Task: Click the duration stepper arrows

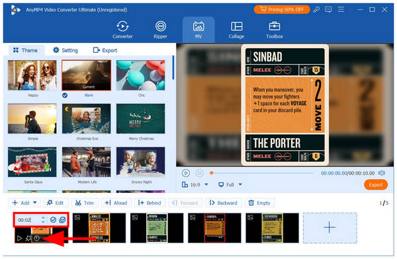Action: pyautogui.click(x=43, y=219)
